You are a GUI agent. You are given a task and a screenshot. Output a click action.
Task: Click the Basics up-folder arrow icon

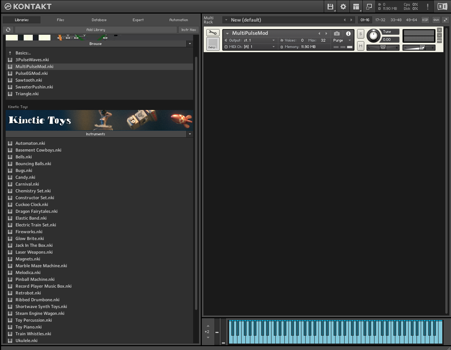click(x=10, y=53)
